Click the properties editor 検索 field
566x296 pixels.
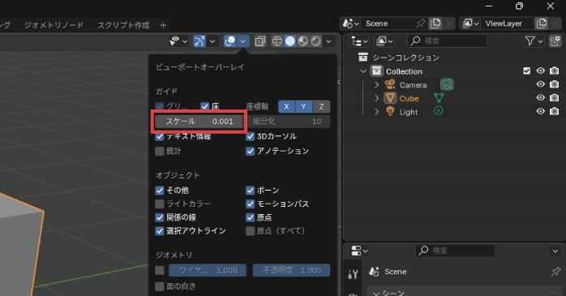(455, 251)
